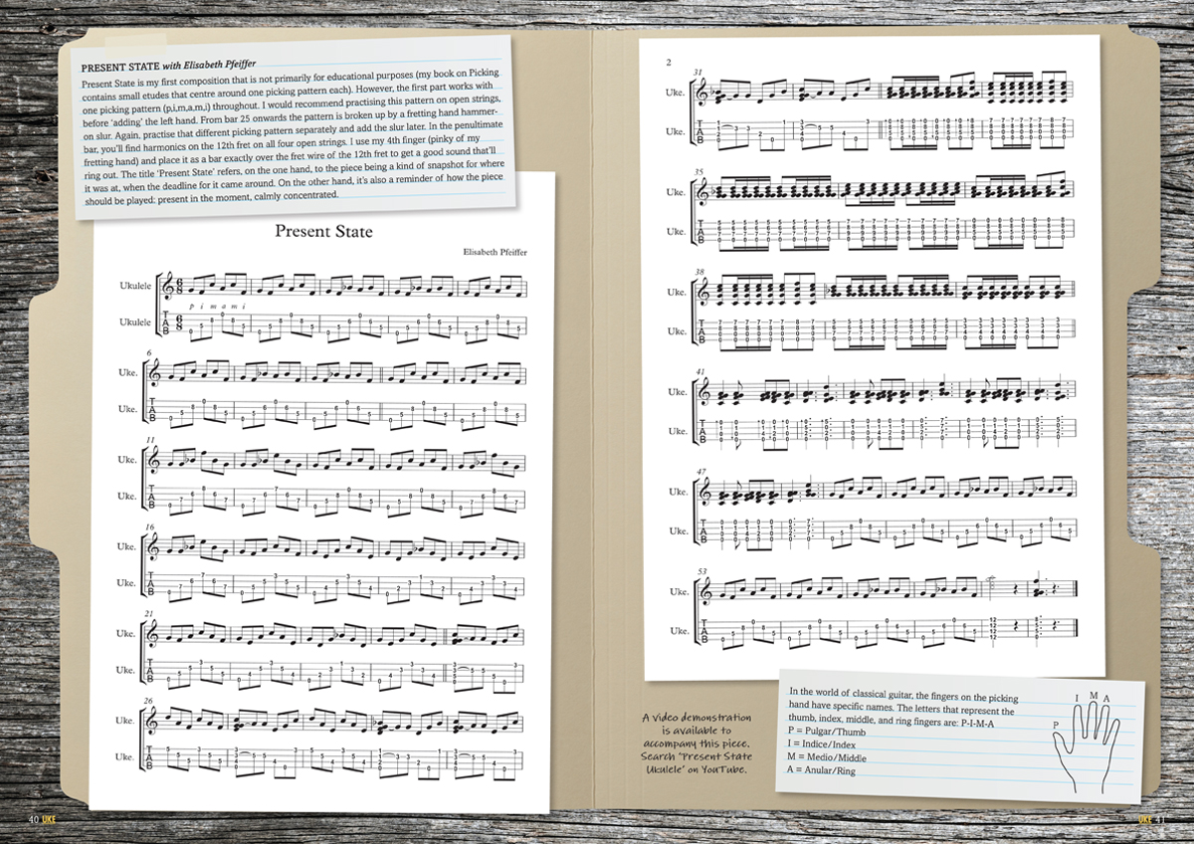Screen dimensions: 1194x844
Task: Click the 6/8 time signature on first staff
Action: [x=177, y=288]
